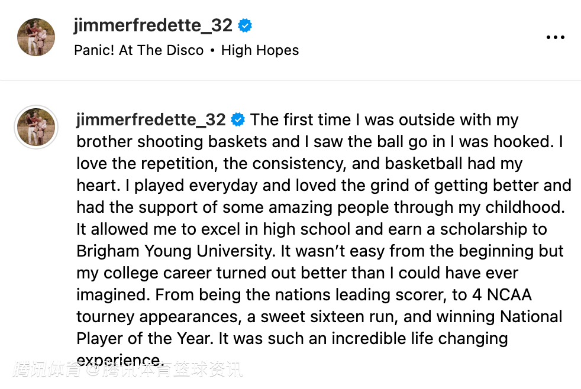Screen dimensions: 581x389
Task: Click the bullet separator between artist and song
Action: coord(212,50)
